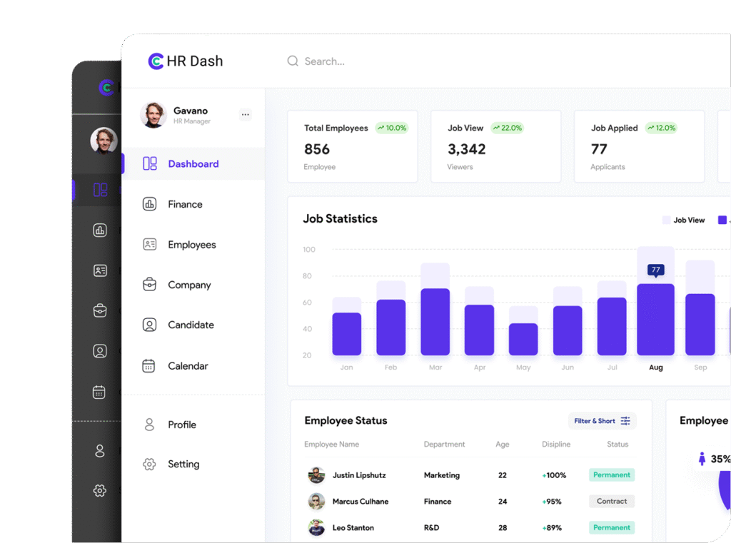Open the Profile menu item
This screenshot has width=731, height=543.
click(181, 425)
